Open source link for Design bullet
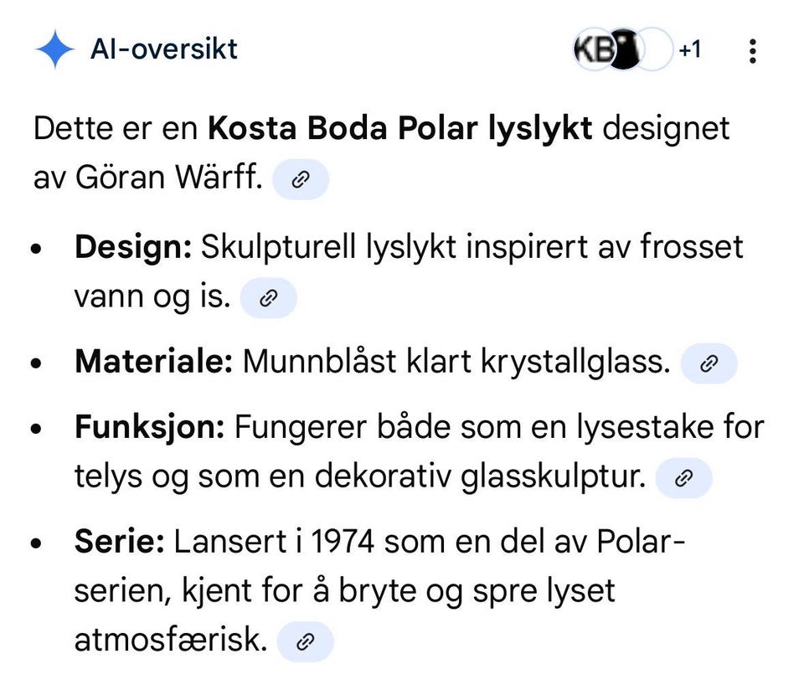 point(268,299)
